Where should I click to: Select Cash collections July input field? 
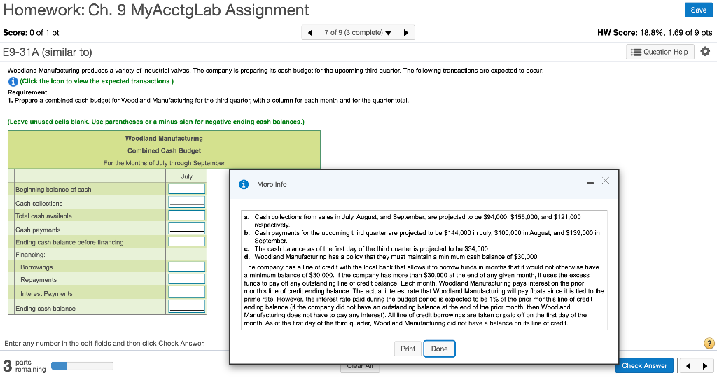coord(186,202)
